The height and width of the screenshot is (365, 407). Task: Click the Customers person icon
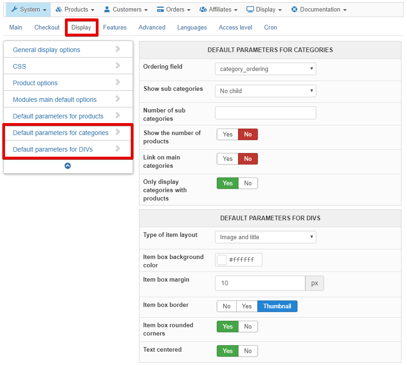pos(107,10)
